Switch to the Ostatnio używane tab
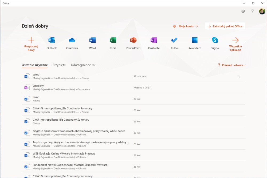The height and width of the screenshot is (178, 267). tap(35, 65)
